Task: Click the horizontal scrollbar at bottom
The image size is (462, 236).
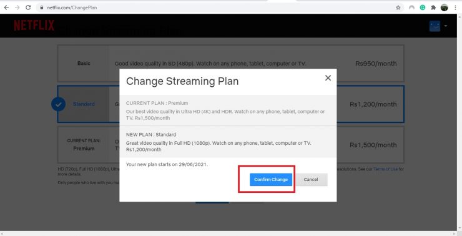Action: coord(229,234)
